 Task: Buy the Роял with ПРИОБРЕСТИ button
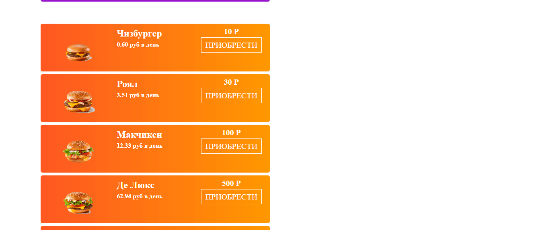click(231, 96)
